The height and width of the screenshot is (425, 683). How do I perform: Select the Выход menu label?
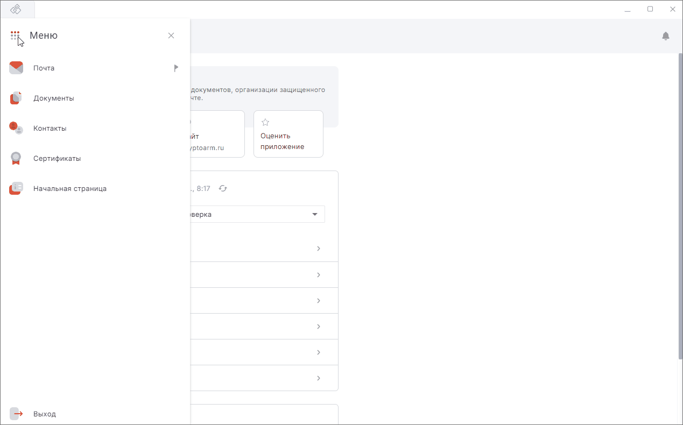coord(45,414)
